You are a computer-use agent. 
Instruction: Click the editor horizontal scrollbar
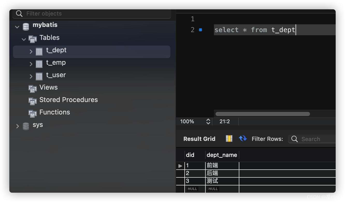pyautogui.click(x=263, y=114)
